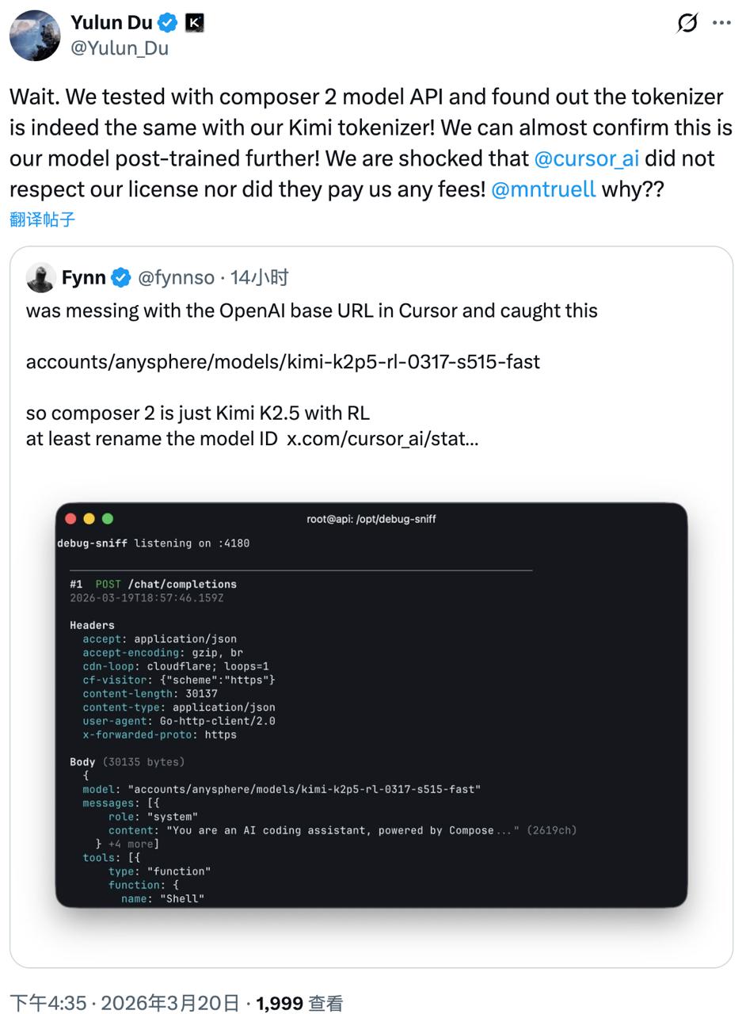Open the three-dot more options menu
The width and height of the screenshot is (746, 1014).
(721, 23)
